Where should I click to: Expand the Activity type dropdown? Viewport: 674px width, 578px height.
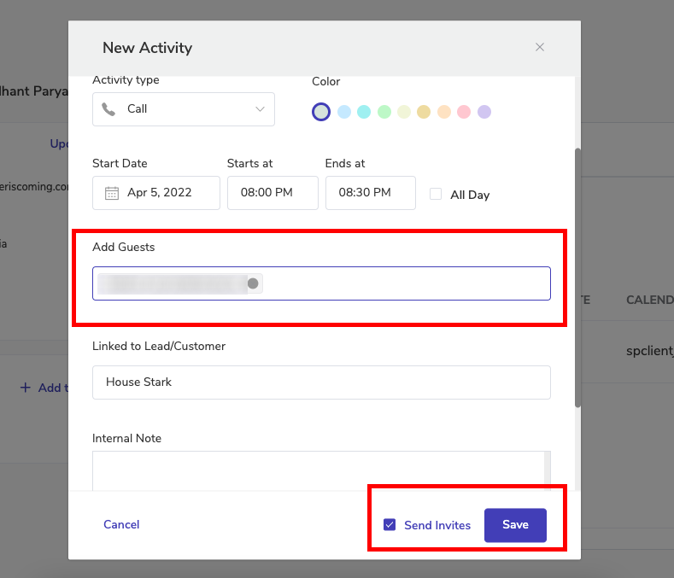coord(260,109)
